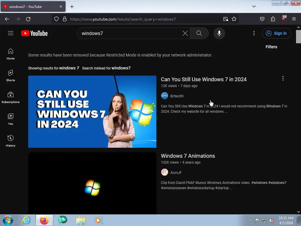Open Firefox application menu

294,19
